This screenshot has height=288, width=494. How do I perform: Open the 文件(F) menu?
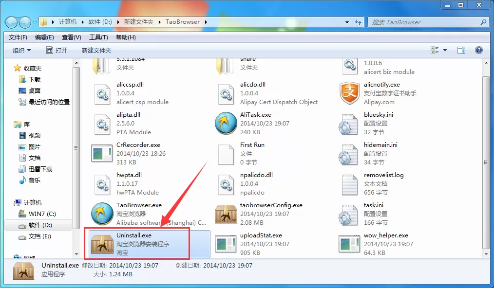coord(18,37)
